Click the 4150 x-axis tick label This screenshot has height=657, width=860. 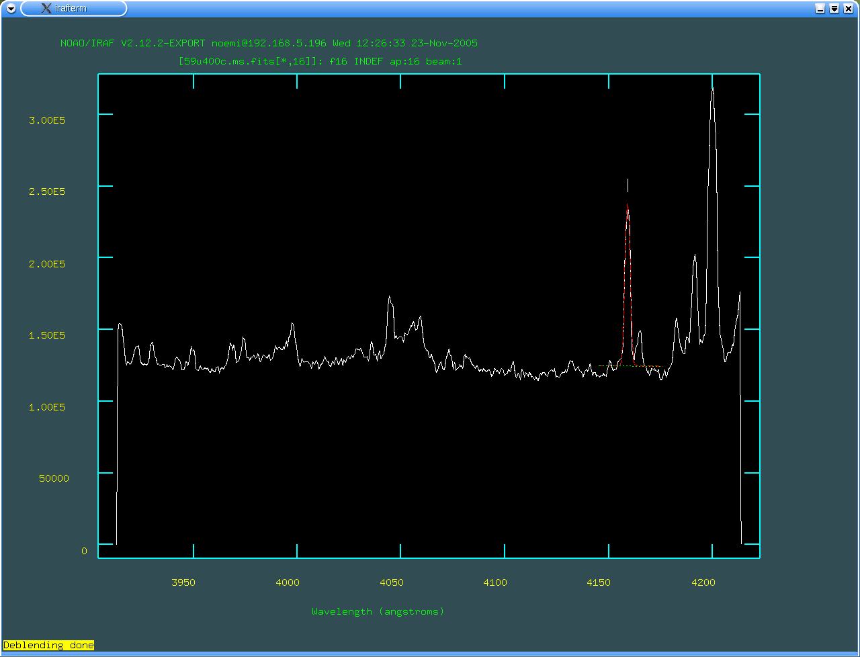pos(599,582)
